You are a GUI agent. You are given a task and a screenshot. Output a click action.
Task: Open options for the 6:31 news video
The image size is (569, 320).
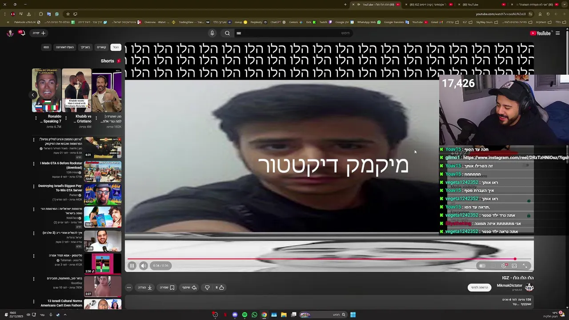[x=33, y=140]
